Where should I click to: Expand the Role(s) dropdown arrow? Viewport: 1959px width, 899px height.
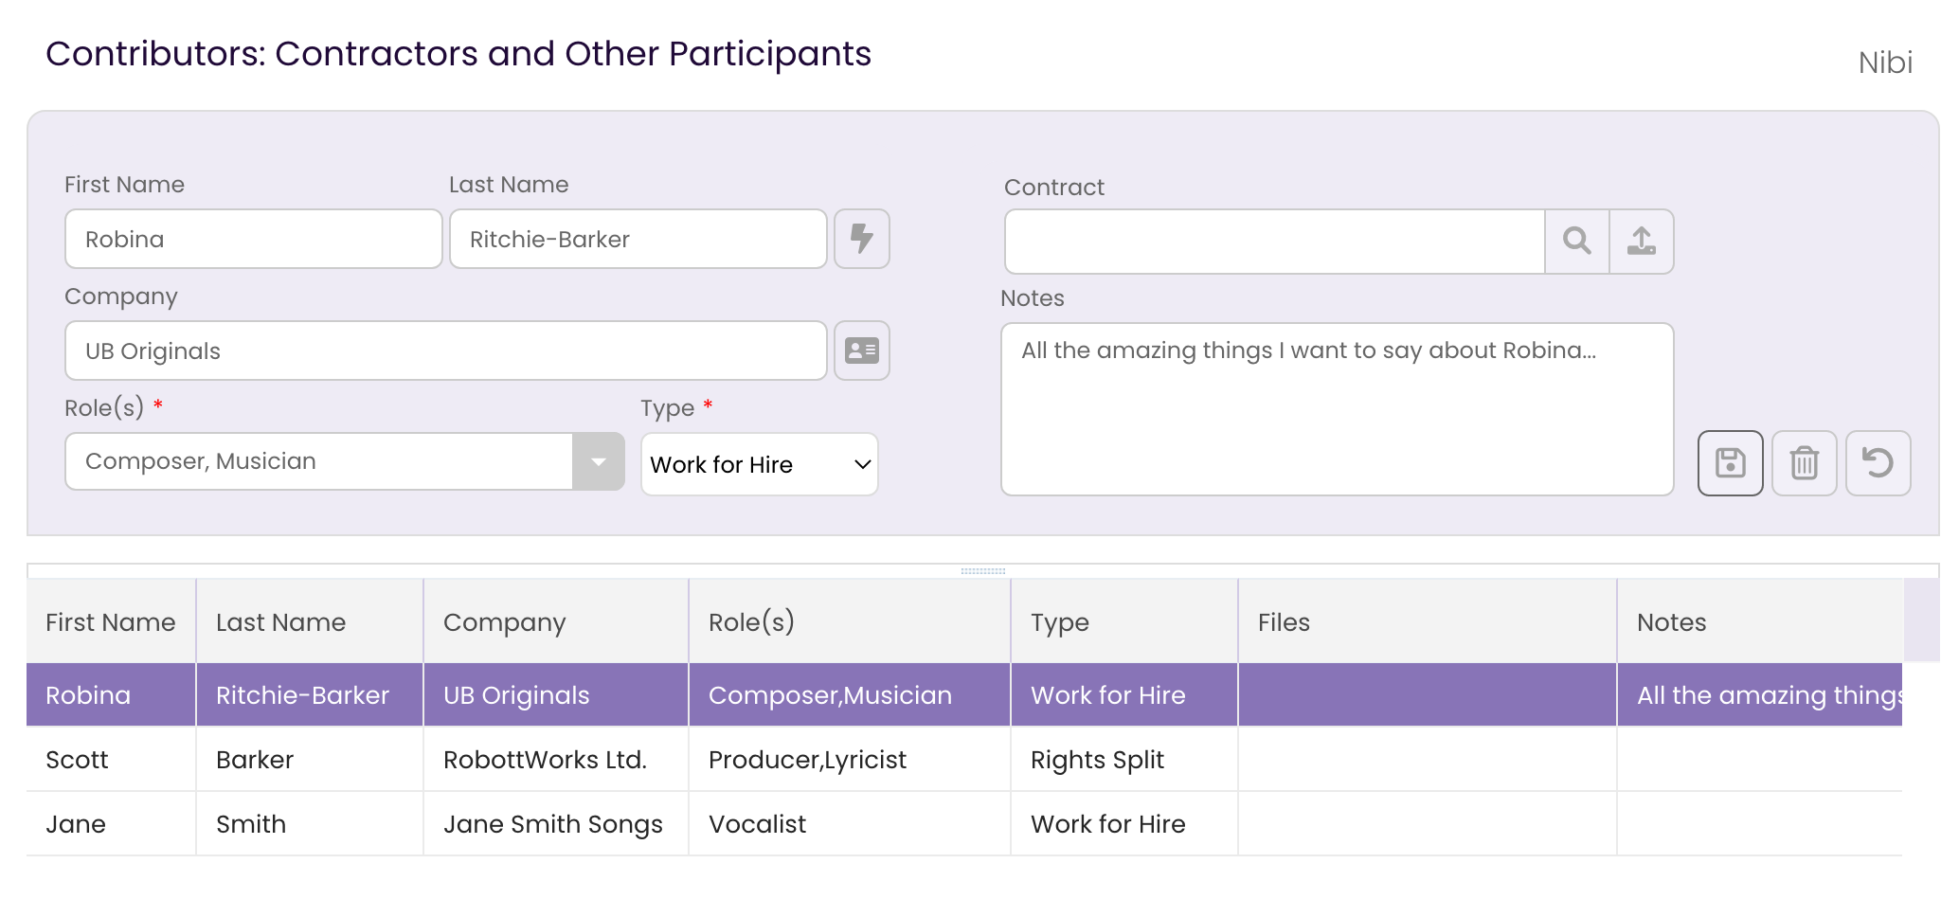(598, 461)
